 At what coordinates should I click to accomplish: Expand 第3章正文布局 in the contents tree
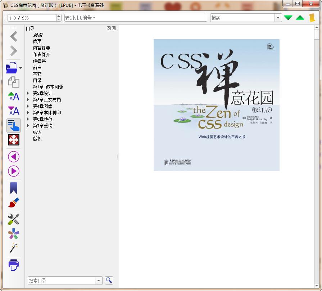tap(28, 100)
